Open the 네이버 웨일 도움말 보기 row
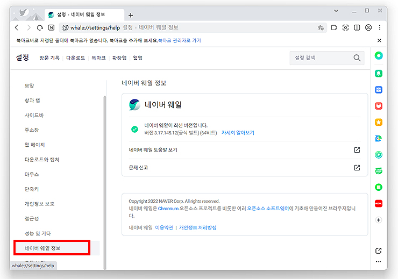 [245, 150]
